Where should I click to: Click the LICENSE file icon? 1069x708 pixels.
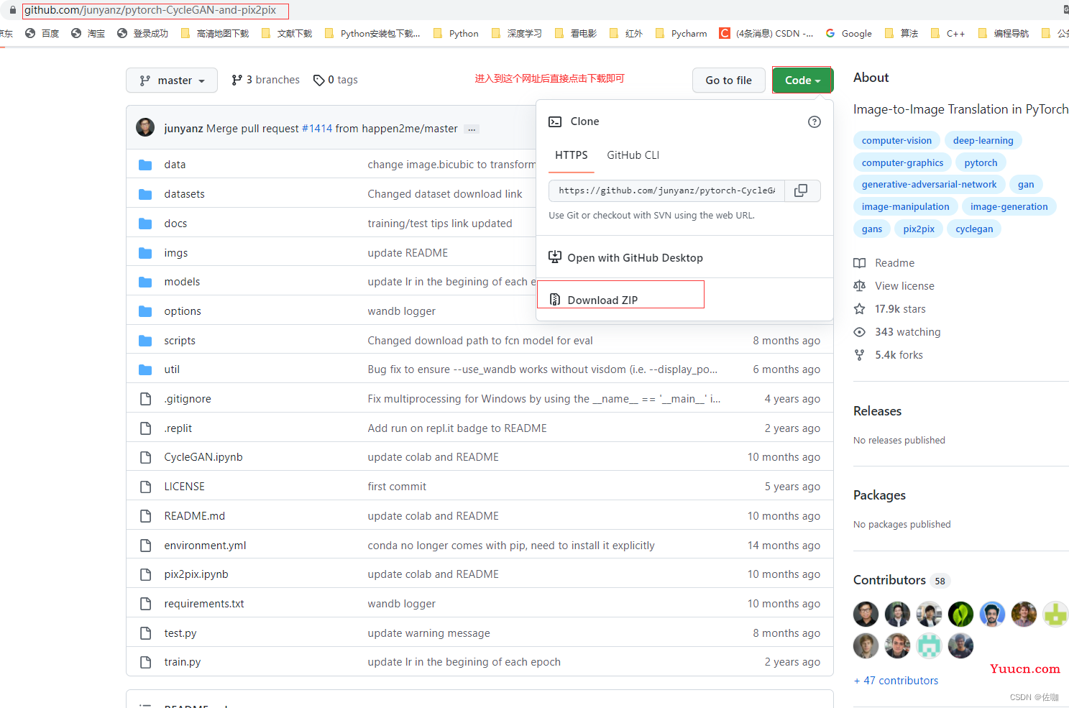pyautogui.click(x=146, y=487)
